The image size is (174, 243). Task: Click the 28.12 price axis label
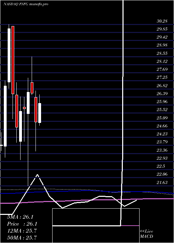[162, 61]
